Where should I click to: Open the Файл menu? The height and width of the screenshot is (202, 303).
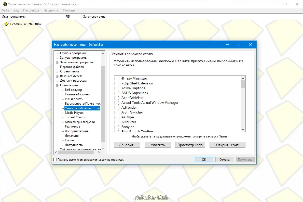pyautogui.click(x=5, y=10)
